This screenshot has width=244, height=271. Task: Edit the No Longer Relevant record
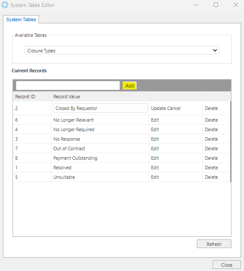pyautogui.click(x=155, y=120)
